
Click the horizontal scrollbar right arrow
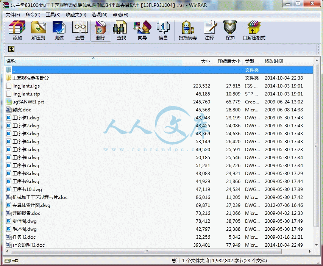[x=310, y=251]
